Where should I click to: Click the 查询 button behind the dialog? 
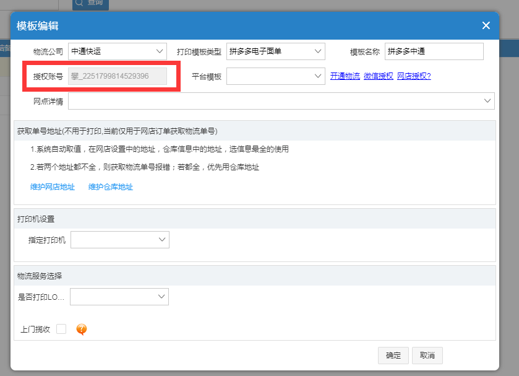click(x=91, y=4)
